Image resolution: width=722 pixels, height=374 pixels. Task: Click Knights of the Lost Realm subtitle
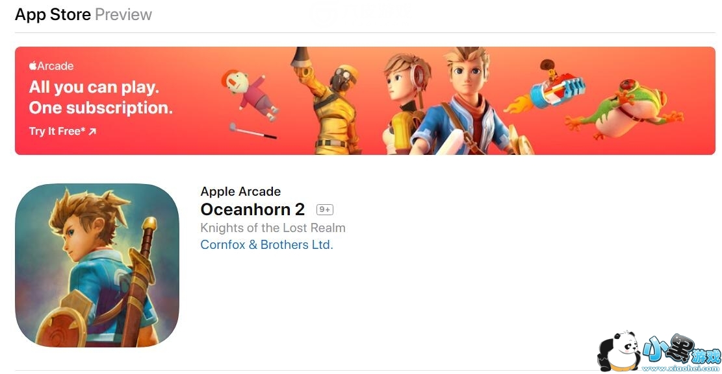(x=272, y=228)
